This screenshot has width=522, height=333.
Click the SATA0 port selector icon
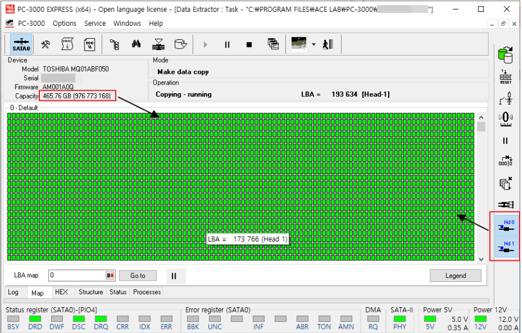click(21, 45)
